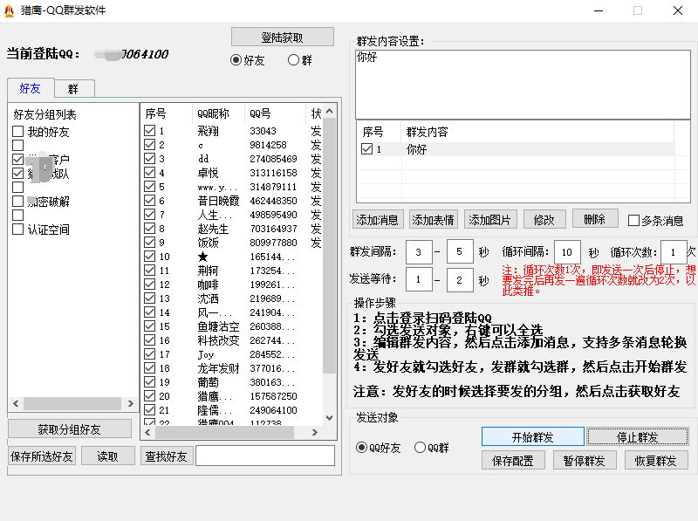Click the 群发间隔 maximum field showing 5
The image size is (698, 521).
point(460,252)
